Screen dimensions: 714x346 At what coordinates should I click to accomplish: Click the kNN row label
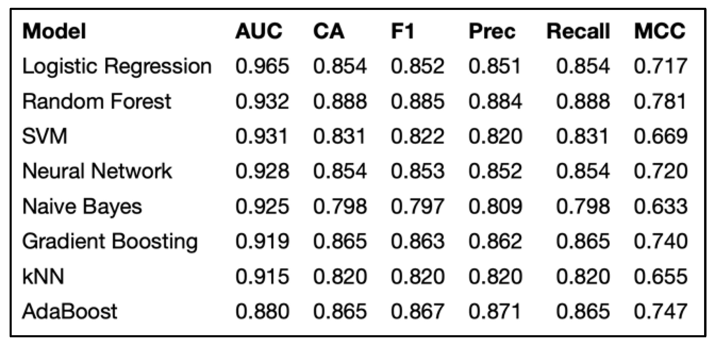(x=43, y=276)
